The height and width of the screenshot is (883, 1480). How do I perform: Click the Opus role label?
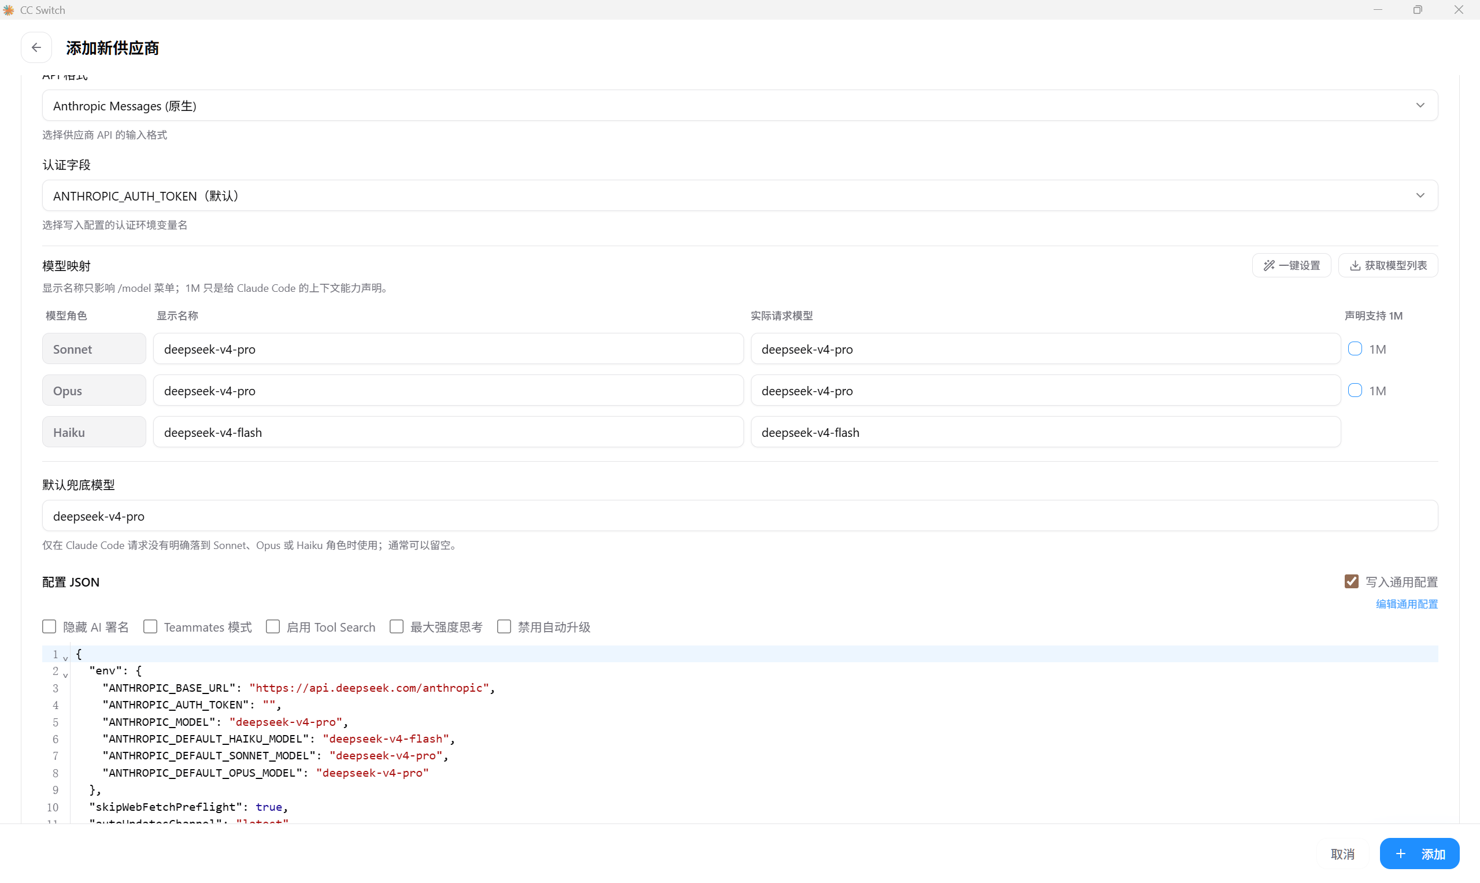point(94,390)
